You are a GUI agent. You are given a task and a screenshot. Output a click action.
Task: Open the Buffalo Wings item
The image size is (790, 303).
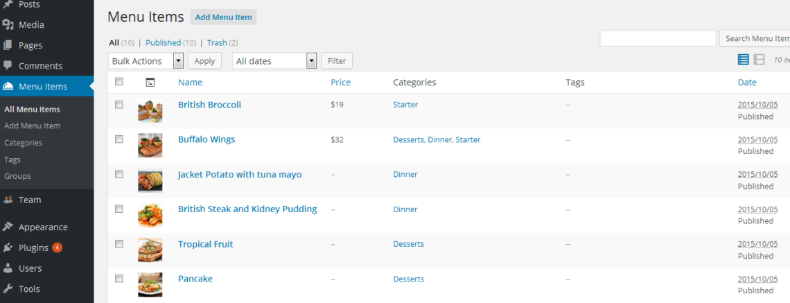(207, 139)
